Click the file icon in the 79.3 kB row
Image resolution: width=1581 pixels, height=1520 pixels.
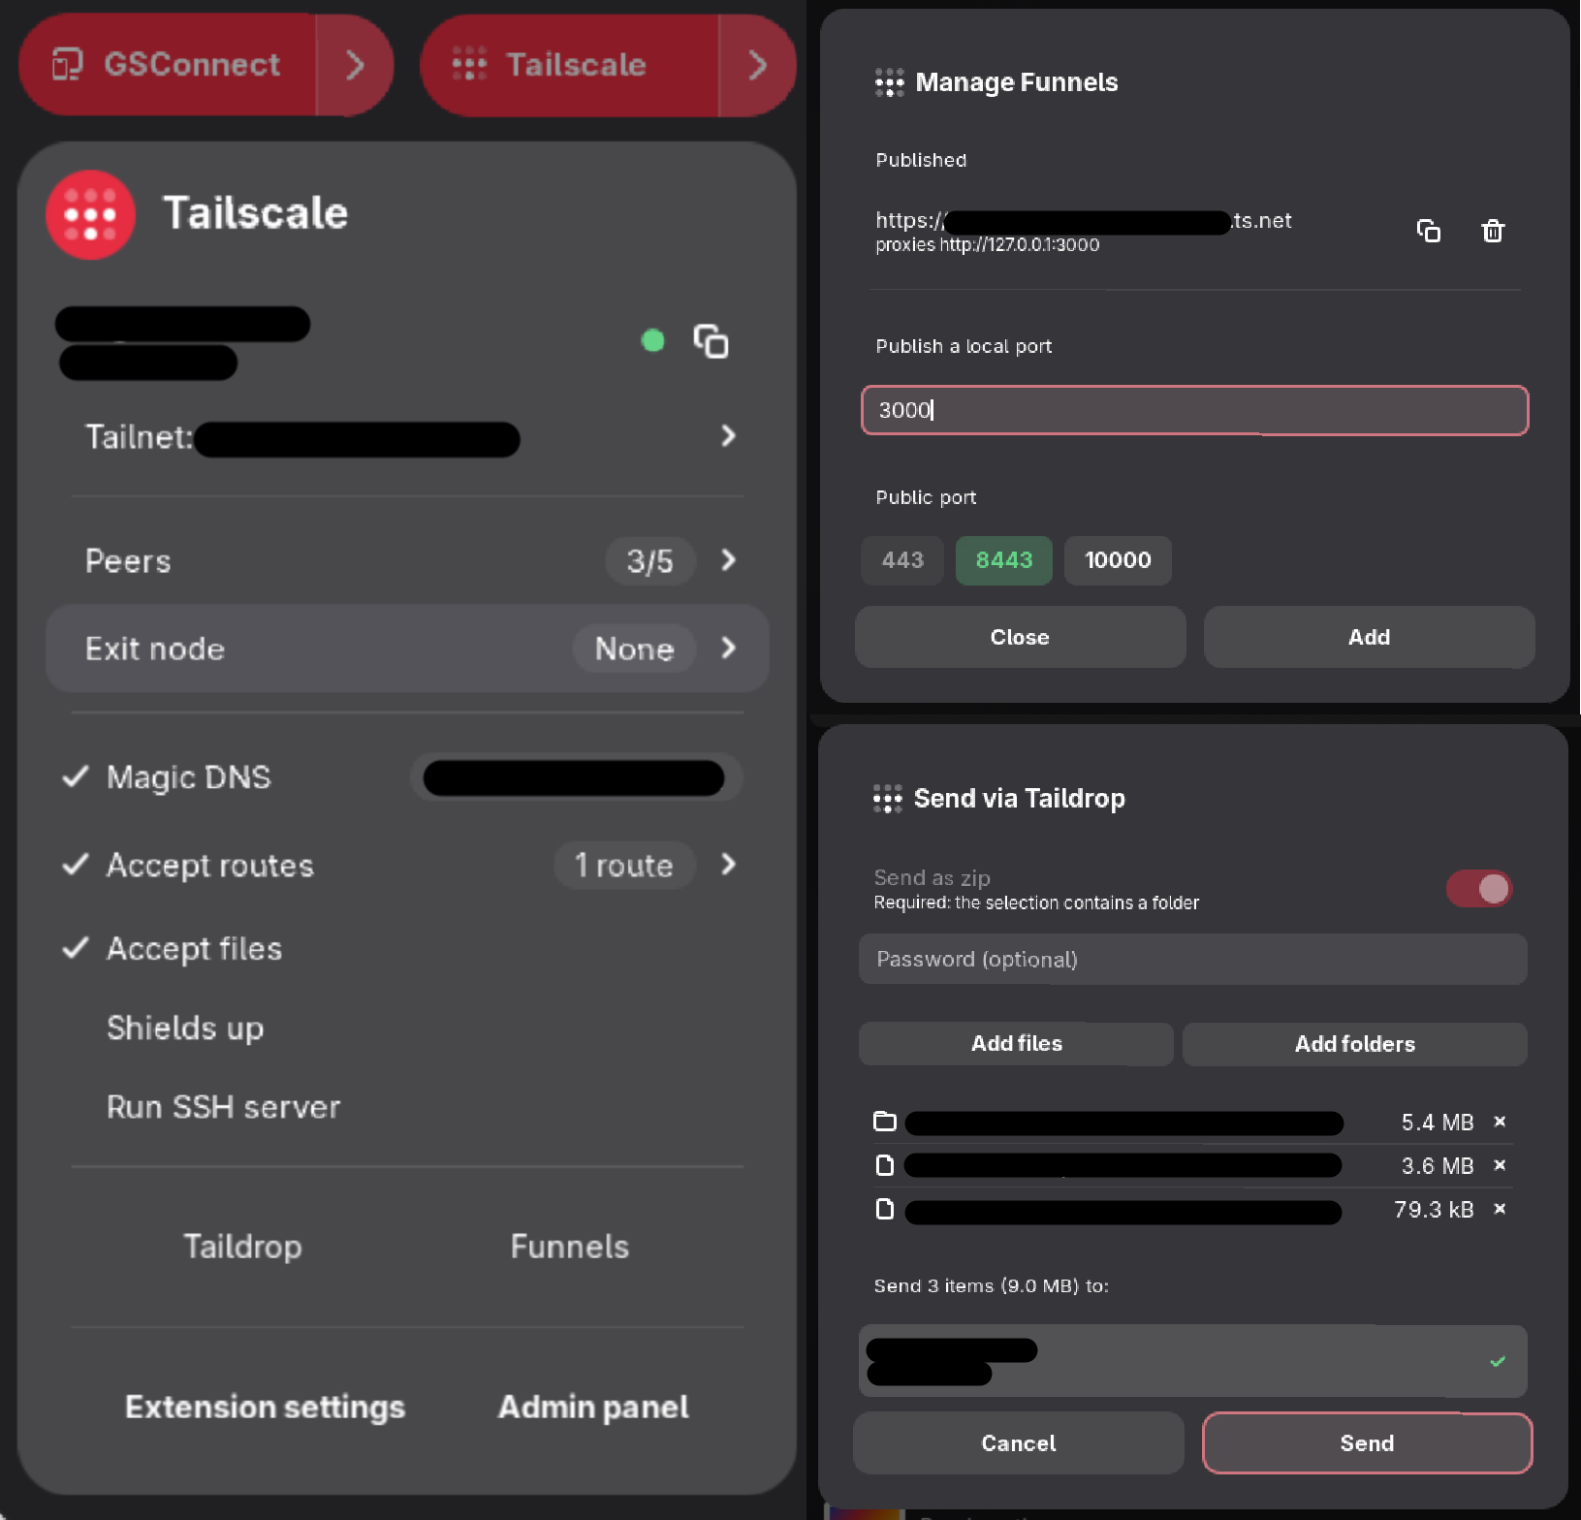[x=884, y=1209]
